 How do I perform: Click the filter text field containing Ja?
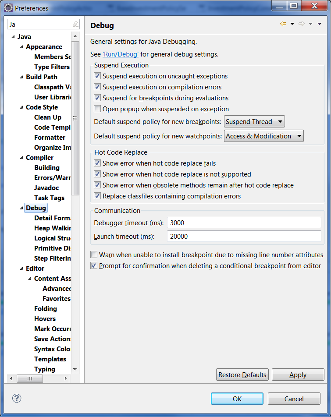tap(40, 24)
